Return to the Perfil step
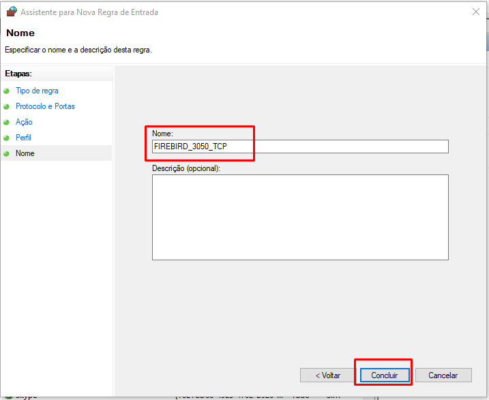The image size is (489, 400). pos(23,138)
